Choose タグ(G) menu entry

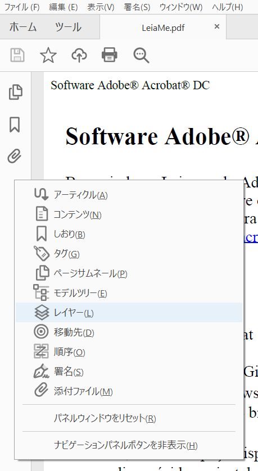pos(129,254)
